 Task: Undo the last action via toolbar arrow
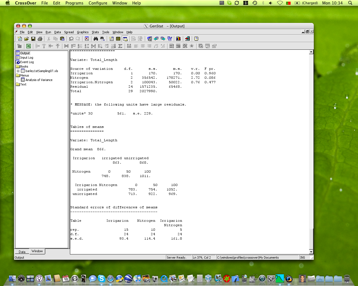(x=71, y=39)
